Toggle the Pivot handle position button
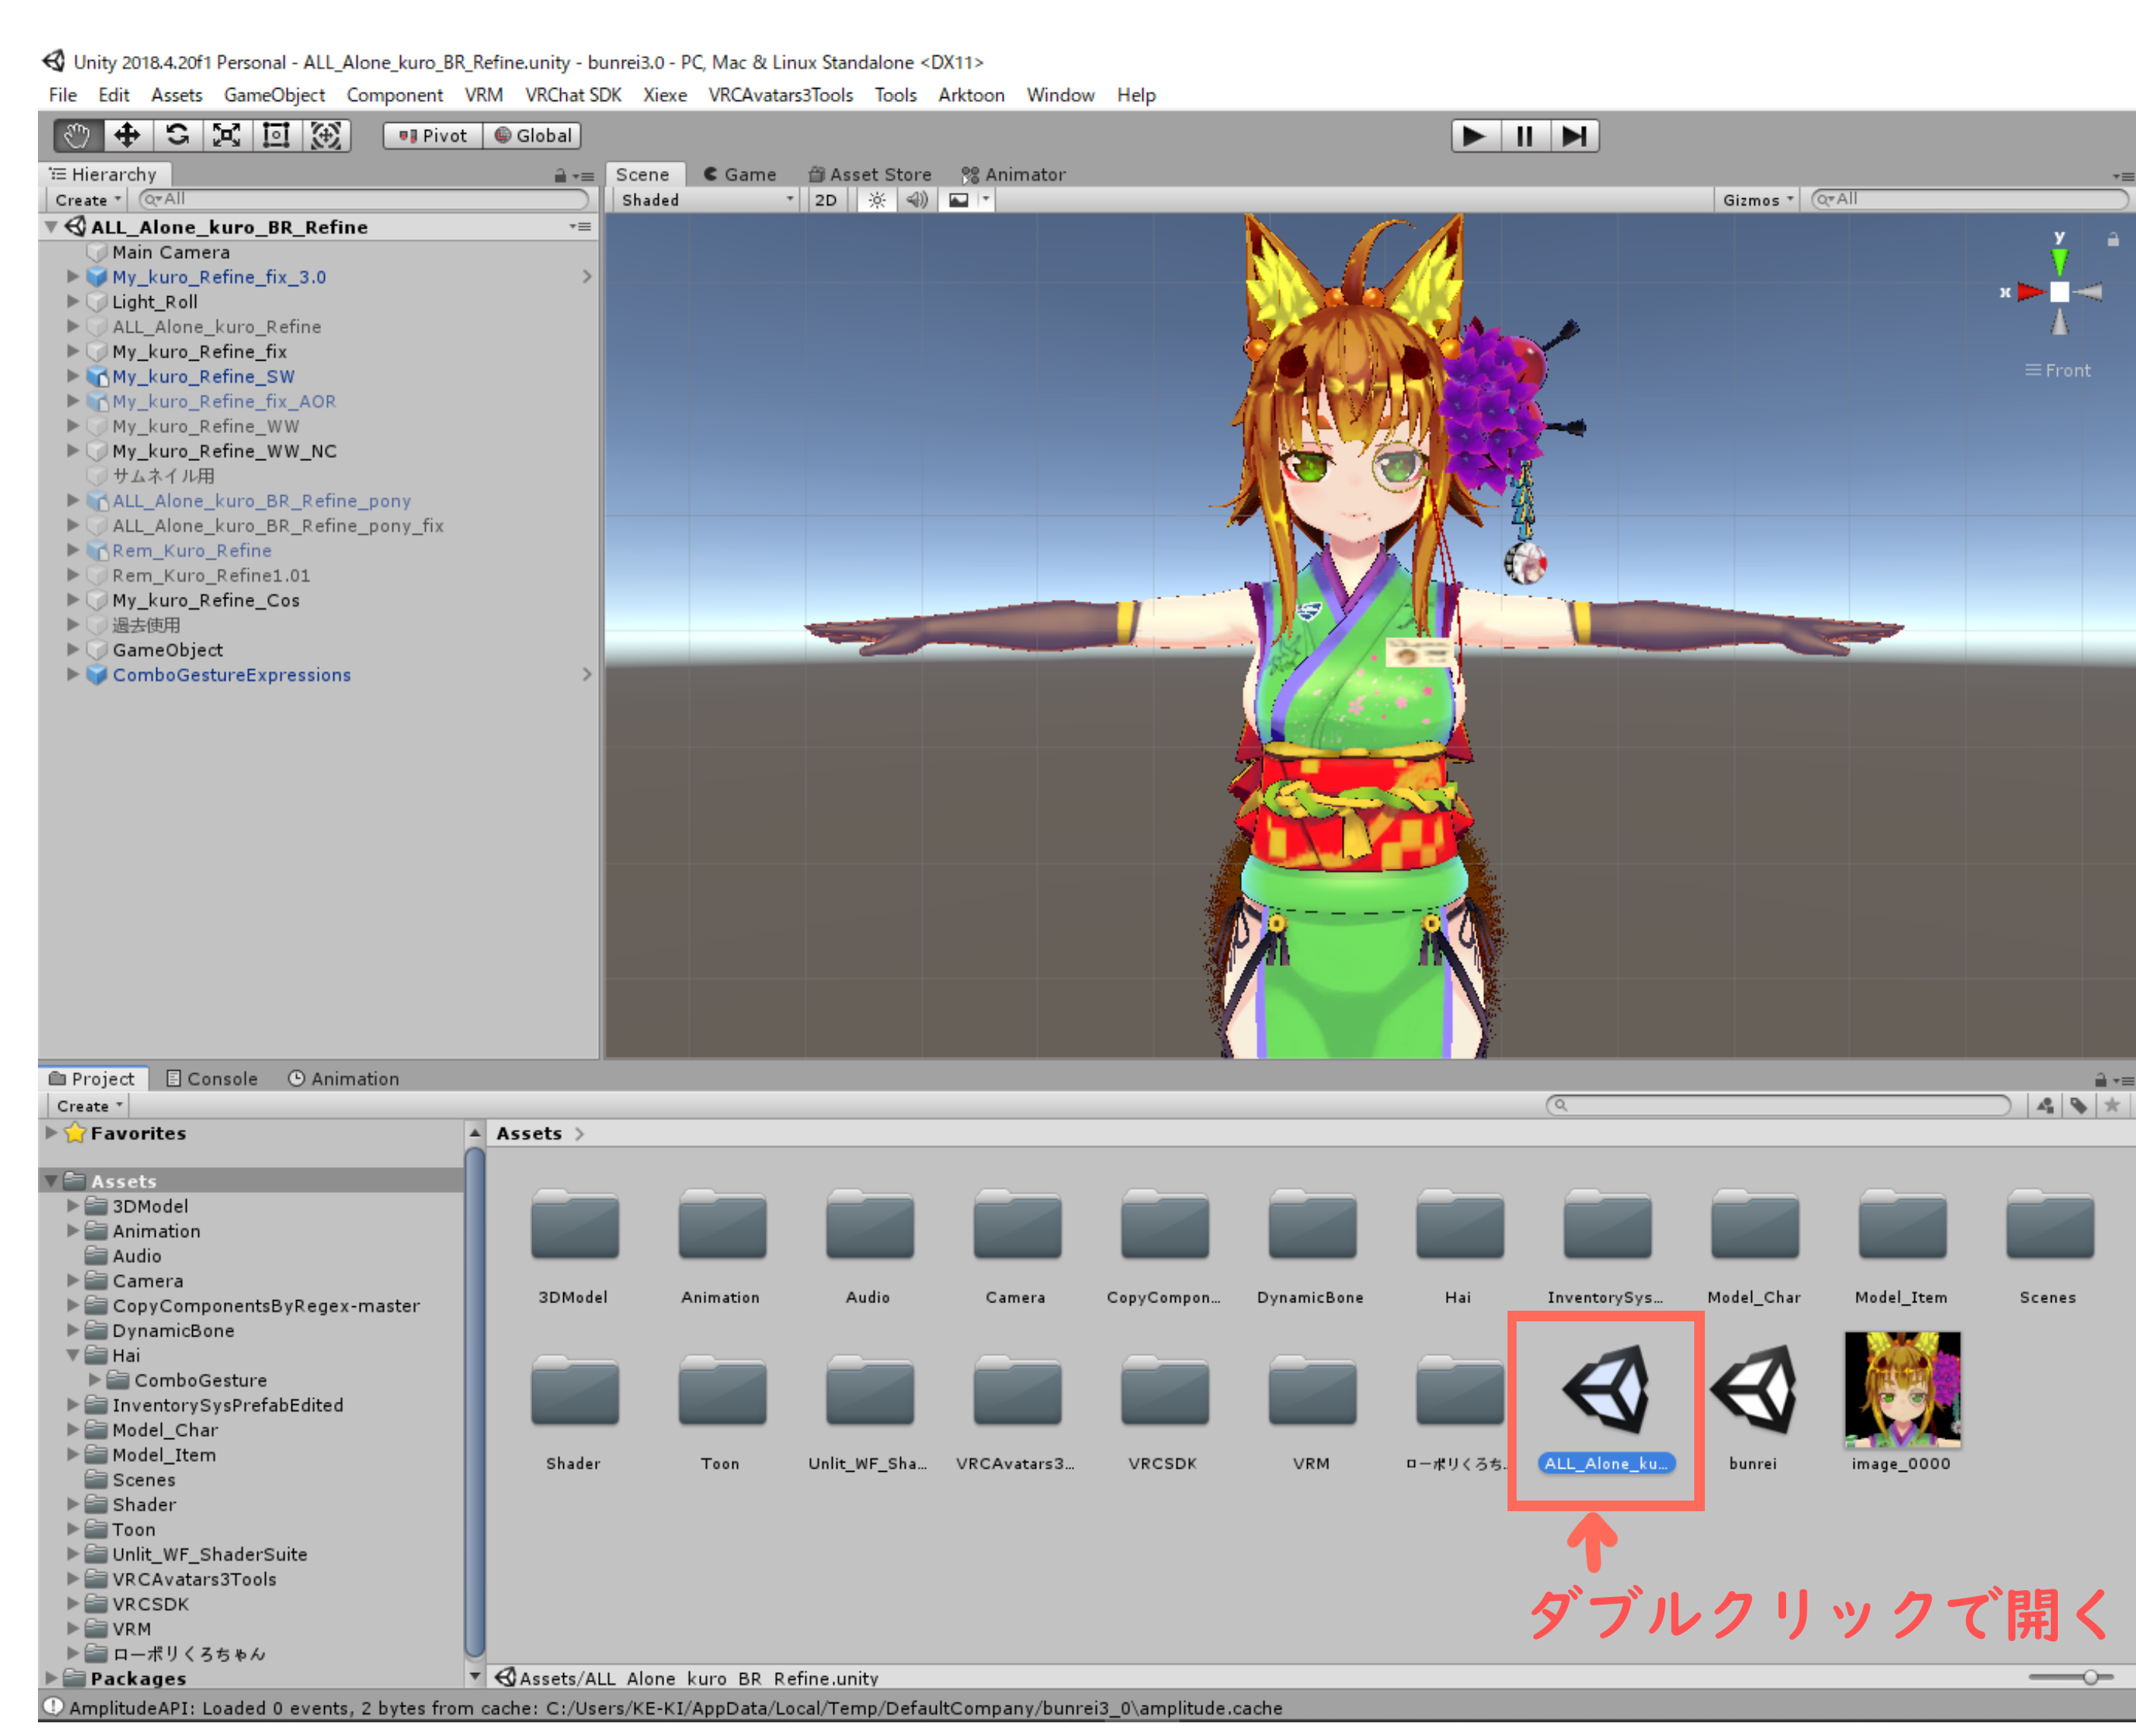The width and height of the screenshot is (2136, 1736). [x=433, y=136]
